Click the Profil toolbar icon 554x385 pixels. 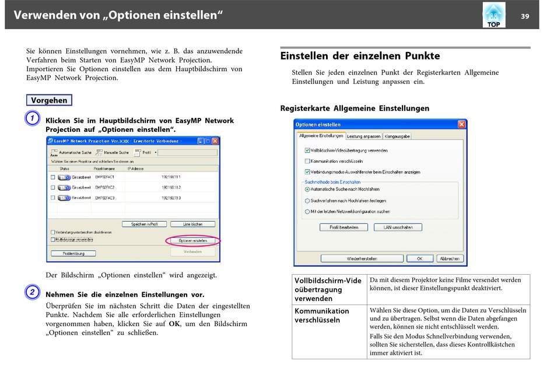click(x=138, y=152)
